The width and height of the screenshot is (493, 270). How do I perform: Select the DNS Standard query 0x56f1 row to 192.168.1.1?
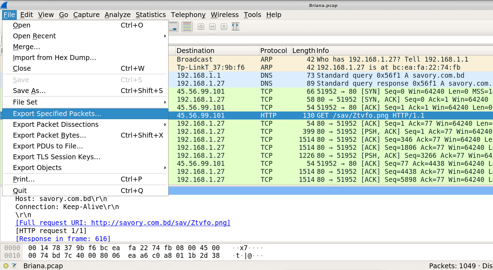coord(331,75)
